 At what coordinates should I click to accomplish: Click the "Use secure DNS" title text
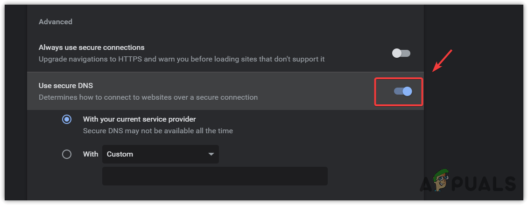point(63,86)
